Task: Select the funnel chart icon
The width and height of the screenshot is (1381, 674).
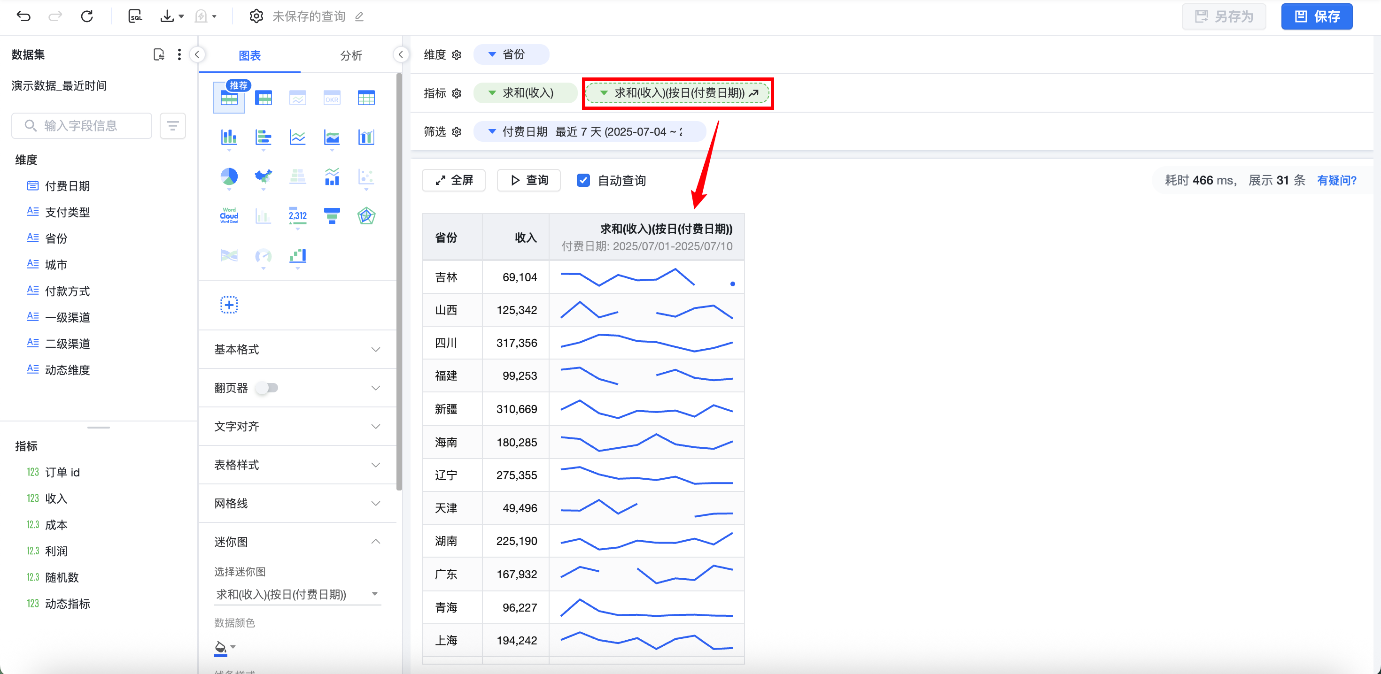Action: [x=332, y=215]
